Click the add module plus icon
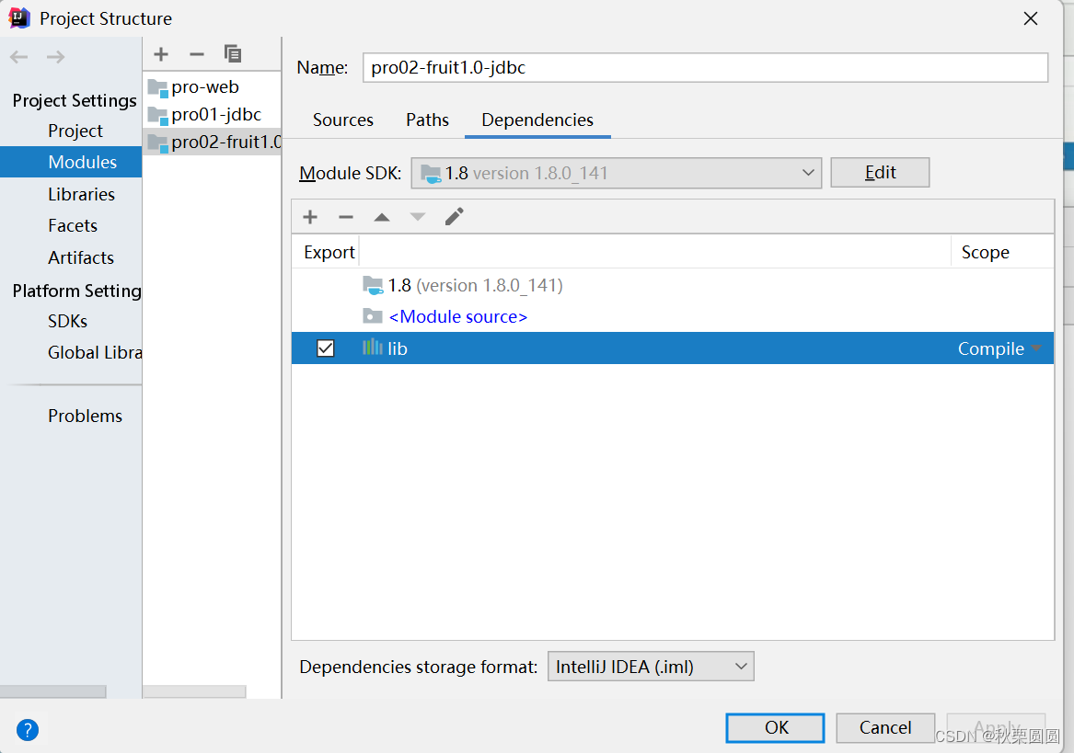The image size is (1074, 753). pyautogui.click(x=161, y=53)
